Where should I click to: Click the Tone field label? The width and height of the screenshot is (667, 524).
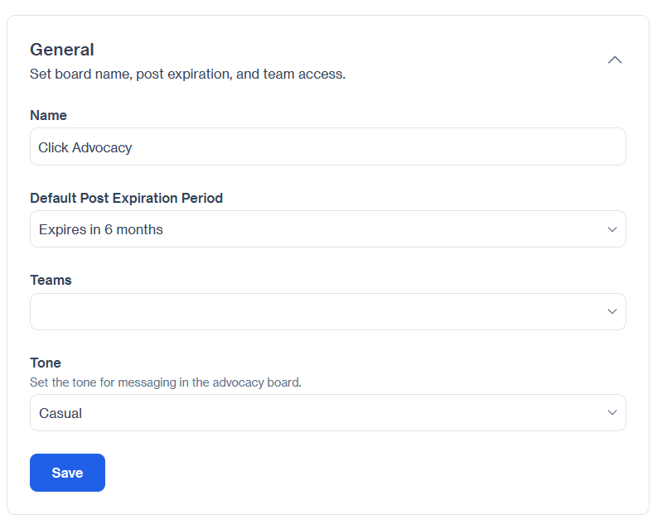pos(46,363)
